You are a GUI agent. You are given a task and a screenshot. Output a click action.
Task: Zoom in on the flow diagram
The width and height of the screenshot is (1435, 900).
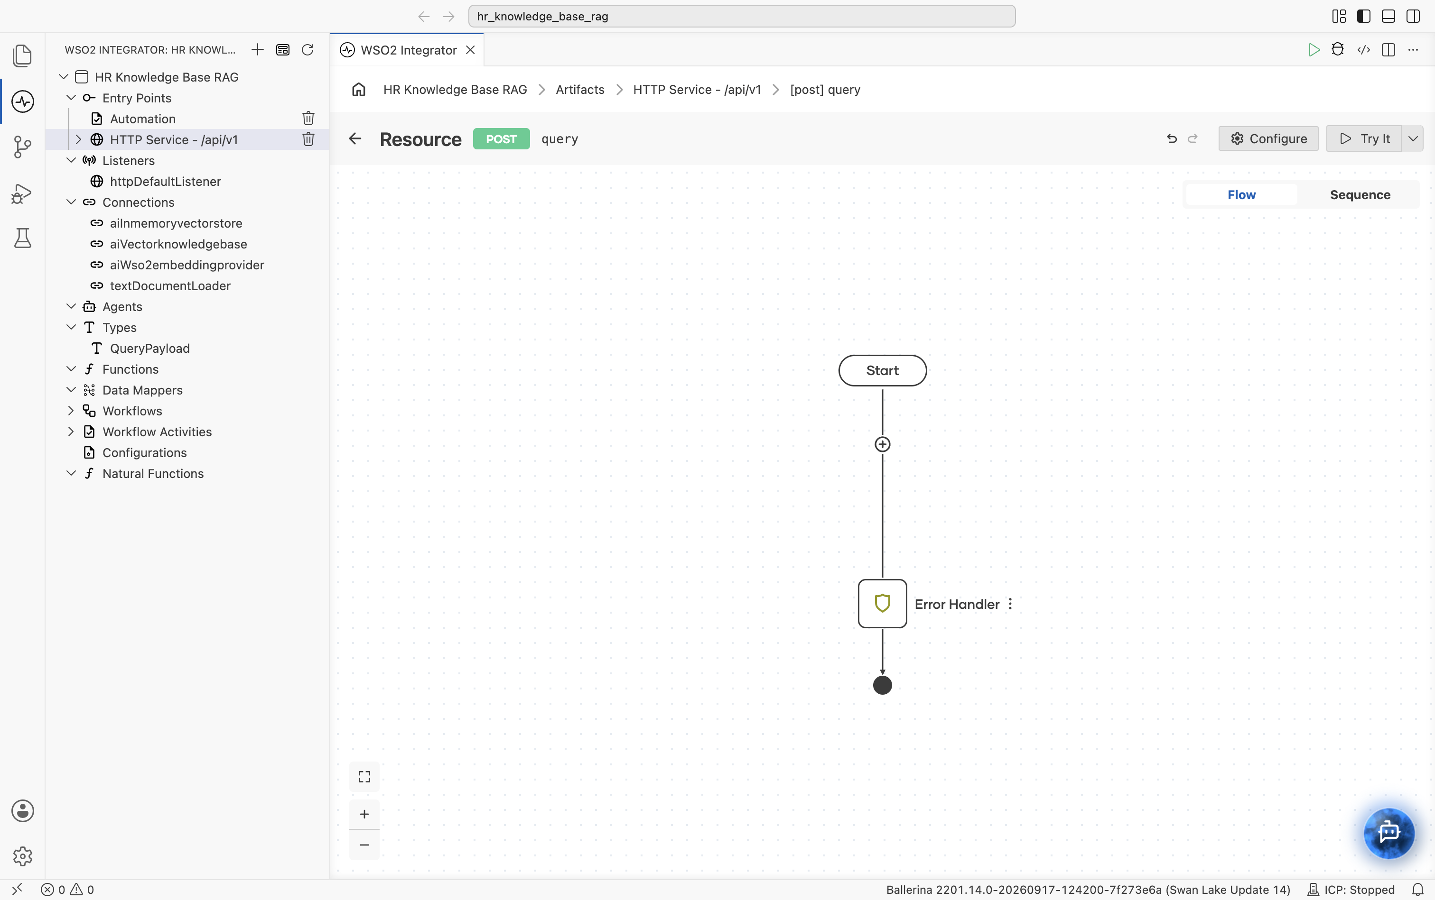[x=364, y=814]
